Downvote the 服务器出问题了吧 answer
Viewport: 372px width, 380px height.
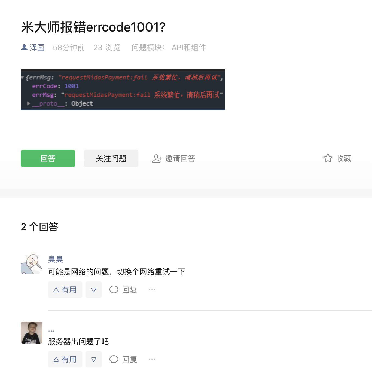(x=94, y=359)
